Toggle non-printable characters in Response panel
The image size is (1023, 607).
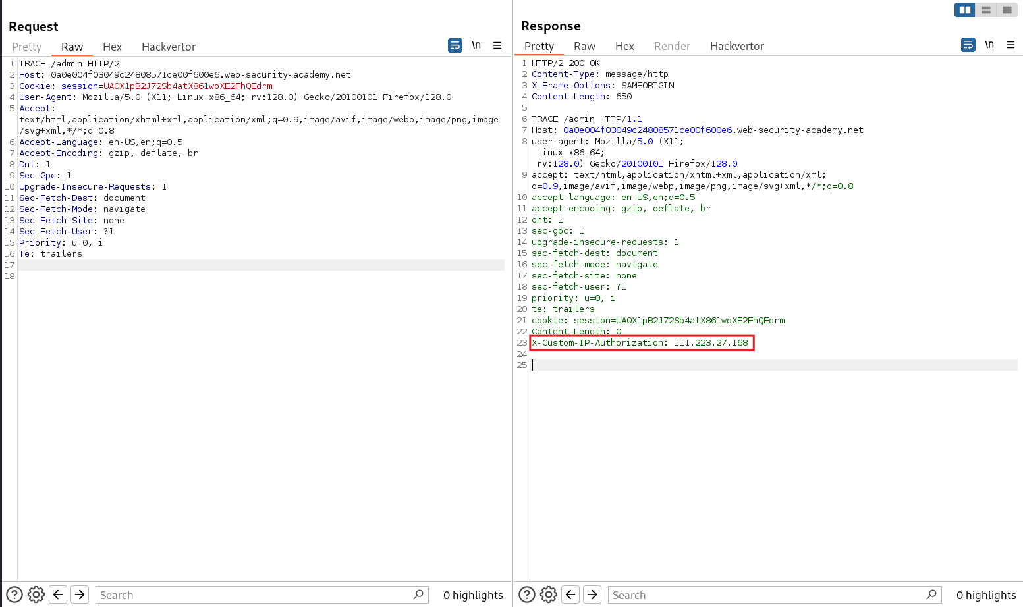point(989,45)
